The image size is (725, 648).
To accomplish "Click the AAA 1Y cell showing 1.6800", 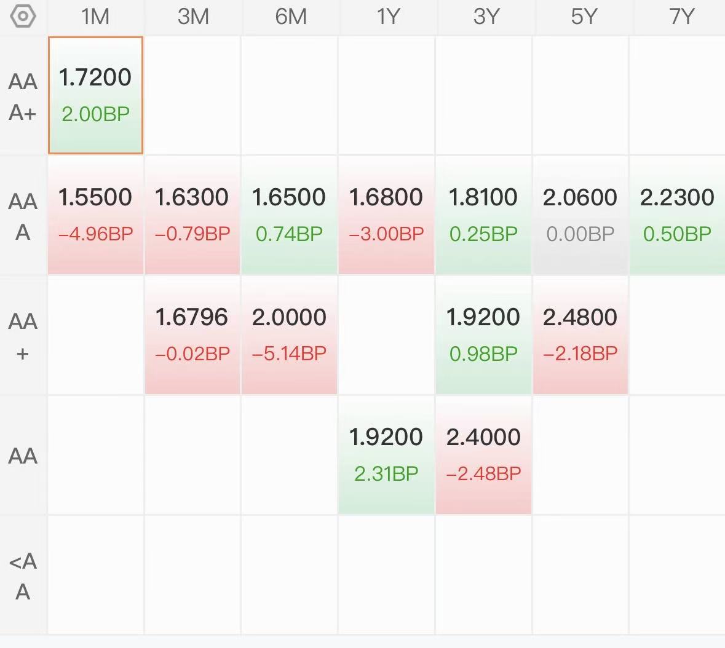I will tap(386, 215).
